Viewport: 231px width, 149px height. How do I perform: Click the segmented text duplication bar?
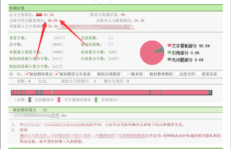click(111, 92)
